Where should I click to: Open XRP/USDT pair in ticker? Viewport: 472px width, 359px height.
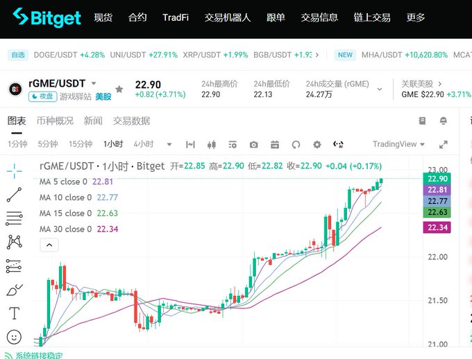215,55
